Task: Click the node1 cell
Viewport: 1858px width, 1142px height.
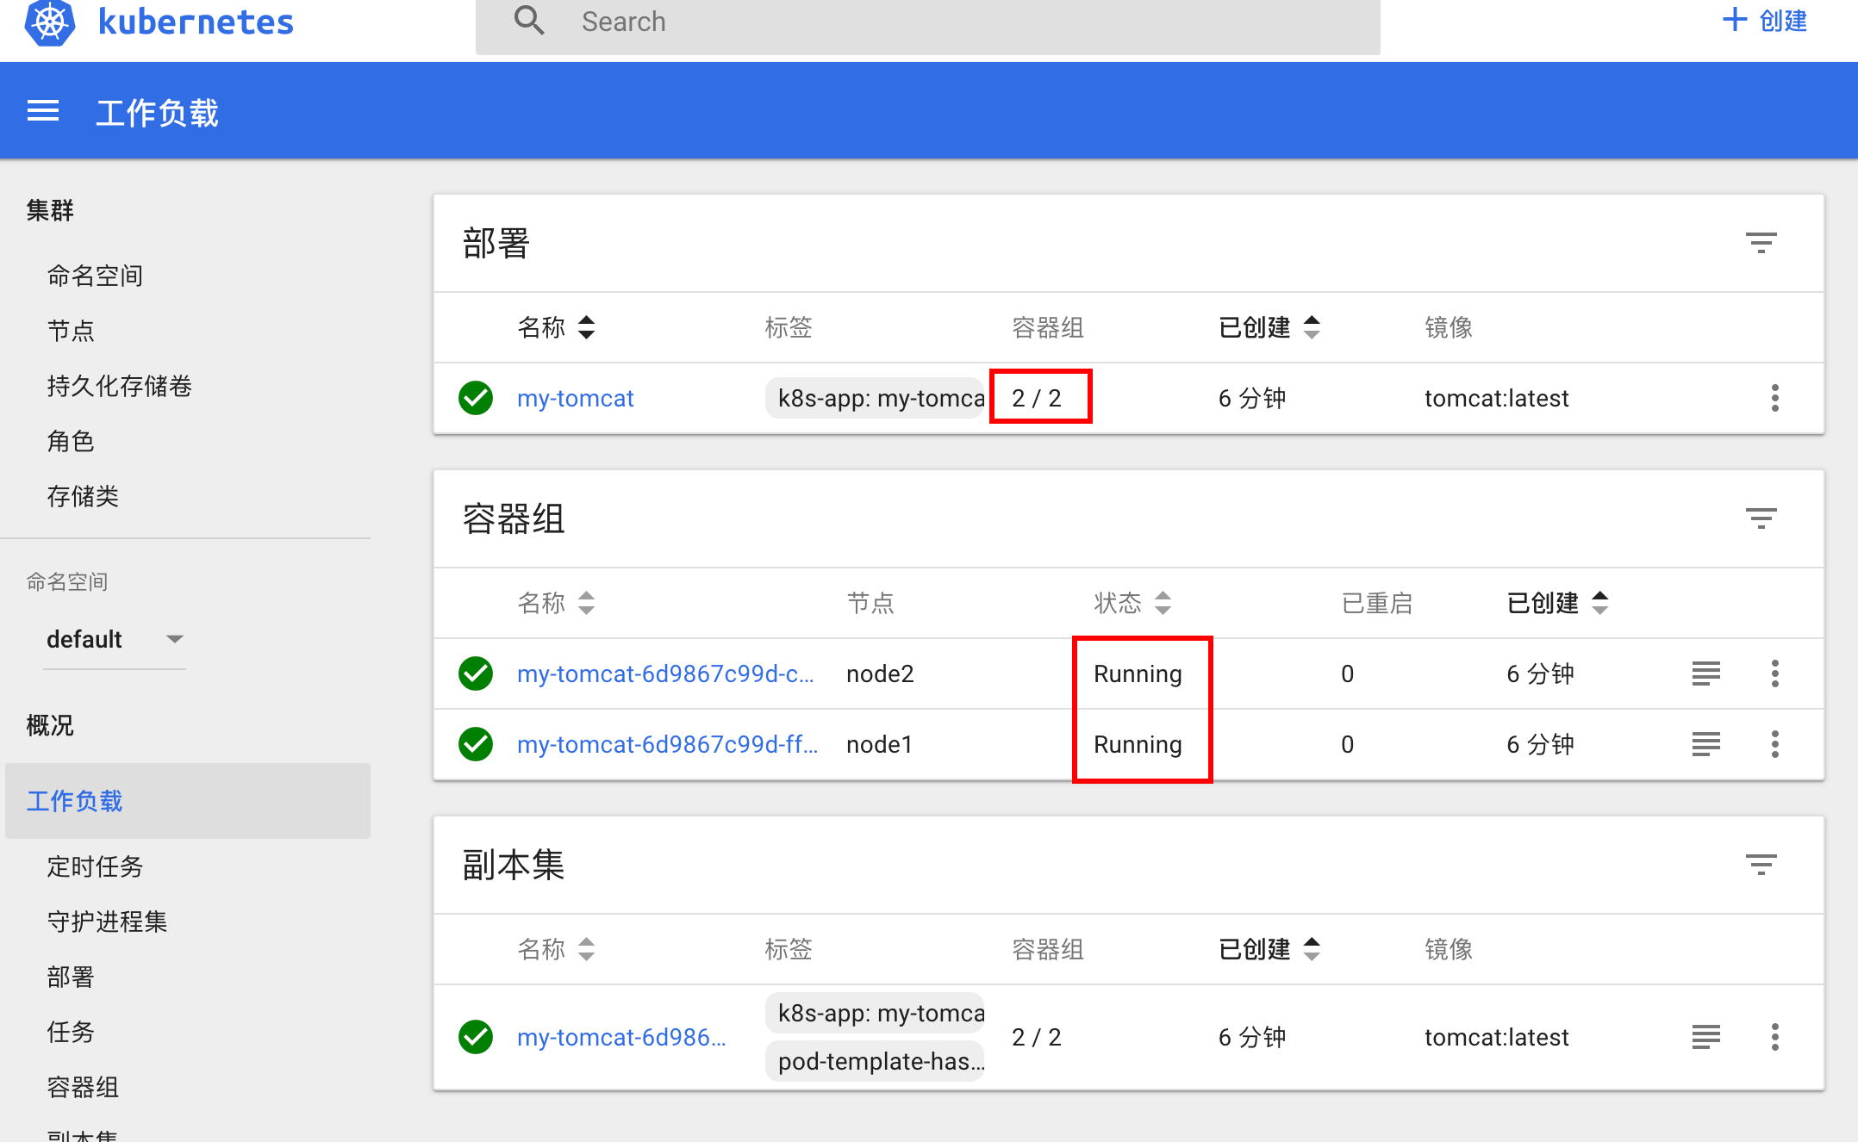Action: point(879,744)
